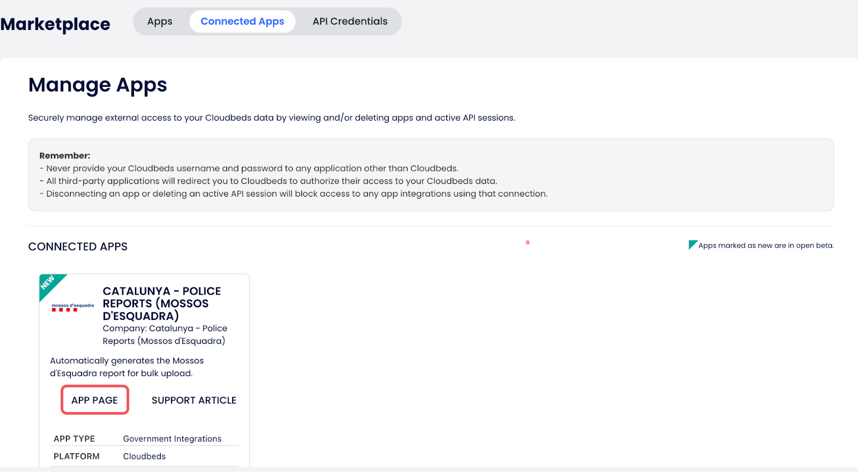Screen dimensions: 858x472
Task: Click the Remember heading in notice box
Action: [65, 156]
